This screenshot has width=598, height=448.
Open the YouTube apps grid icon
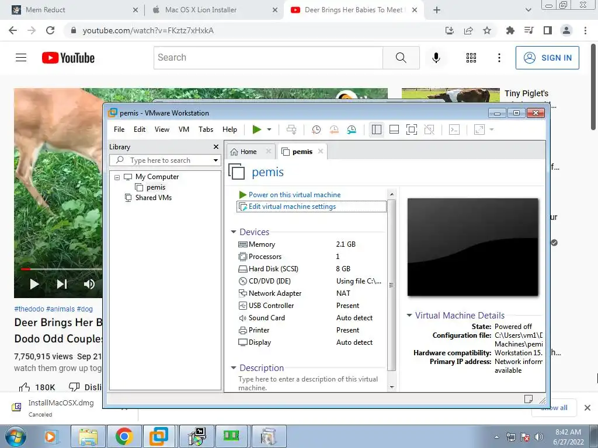pos(471,58)
